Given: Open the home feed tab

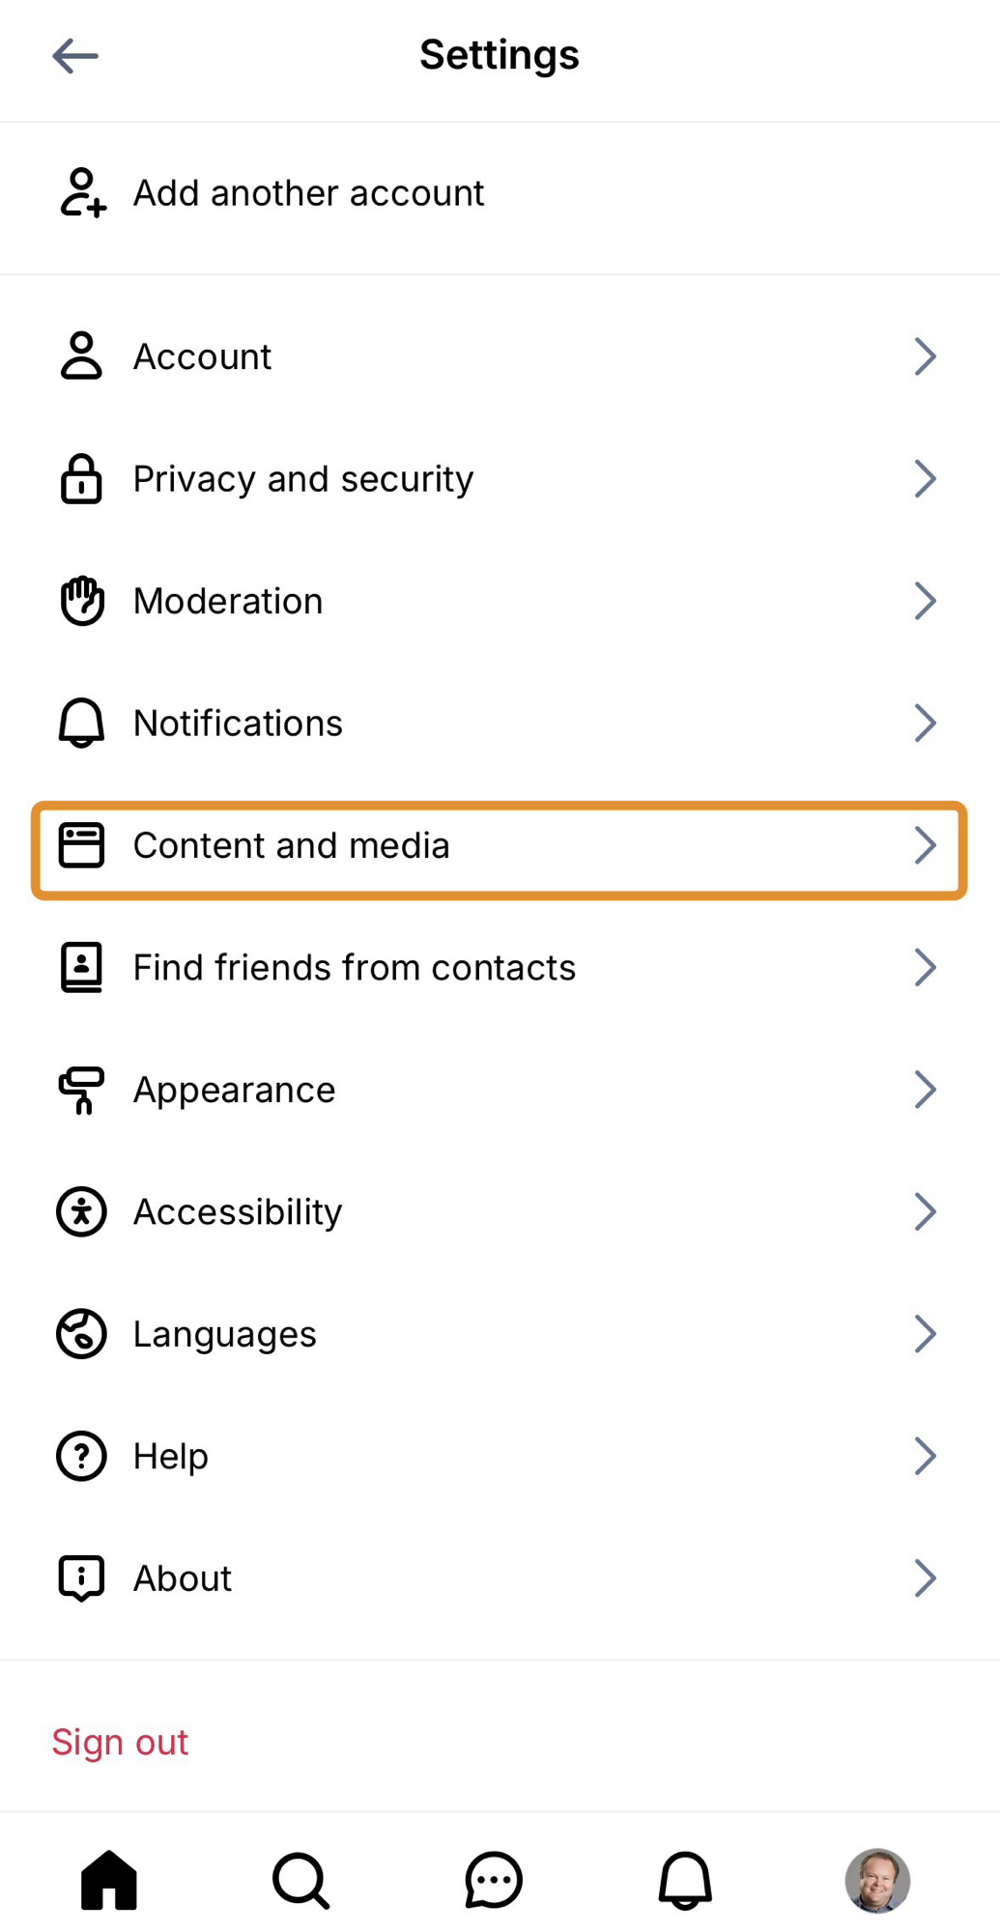Looking at the screenshot, I should pos(109,1880).
